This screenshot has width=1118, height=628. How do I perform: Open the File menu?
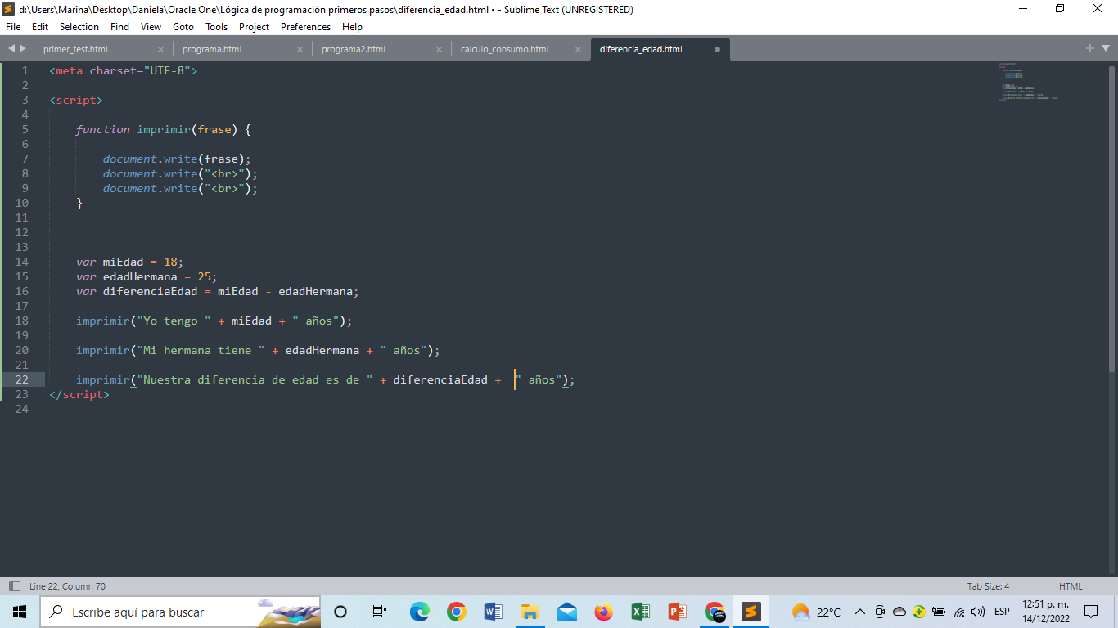click(13, 26)
